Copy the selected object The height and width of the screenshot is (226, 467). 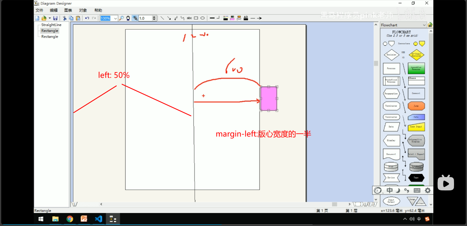coord(71,18)
